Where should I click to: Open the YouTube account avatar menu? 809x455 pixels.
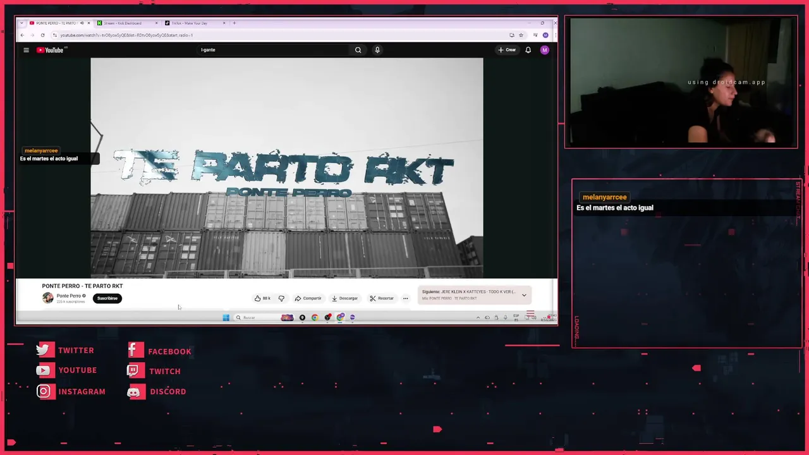point(545,50)
